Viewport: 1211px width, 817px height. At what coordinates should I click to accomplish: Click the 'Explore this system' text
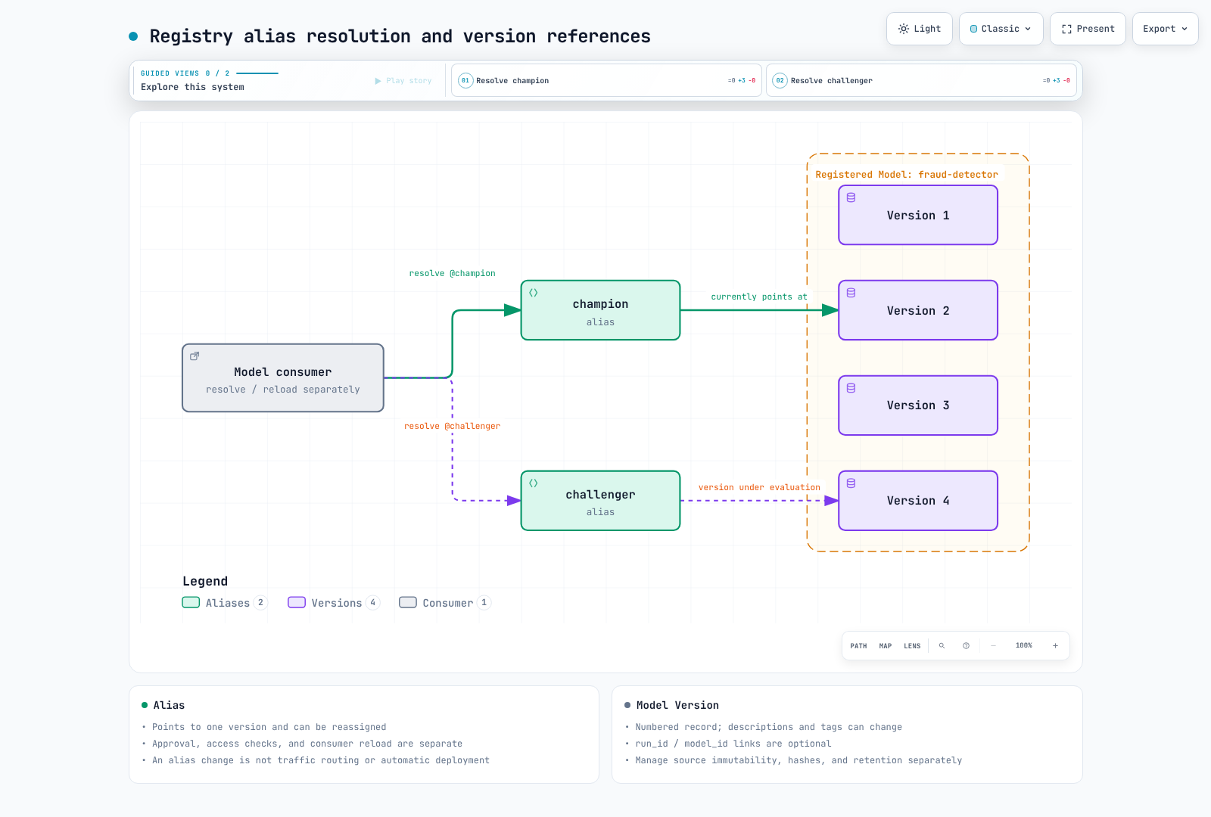coord(192,87)
